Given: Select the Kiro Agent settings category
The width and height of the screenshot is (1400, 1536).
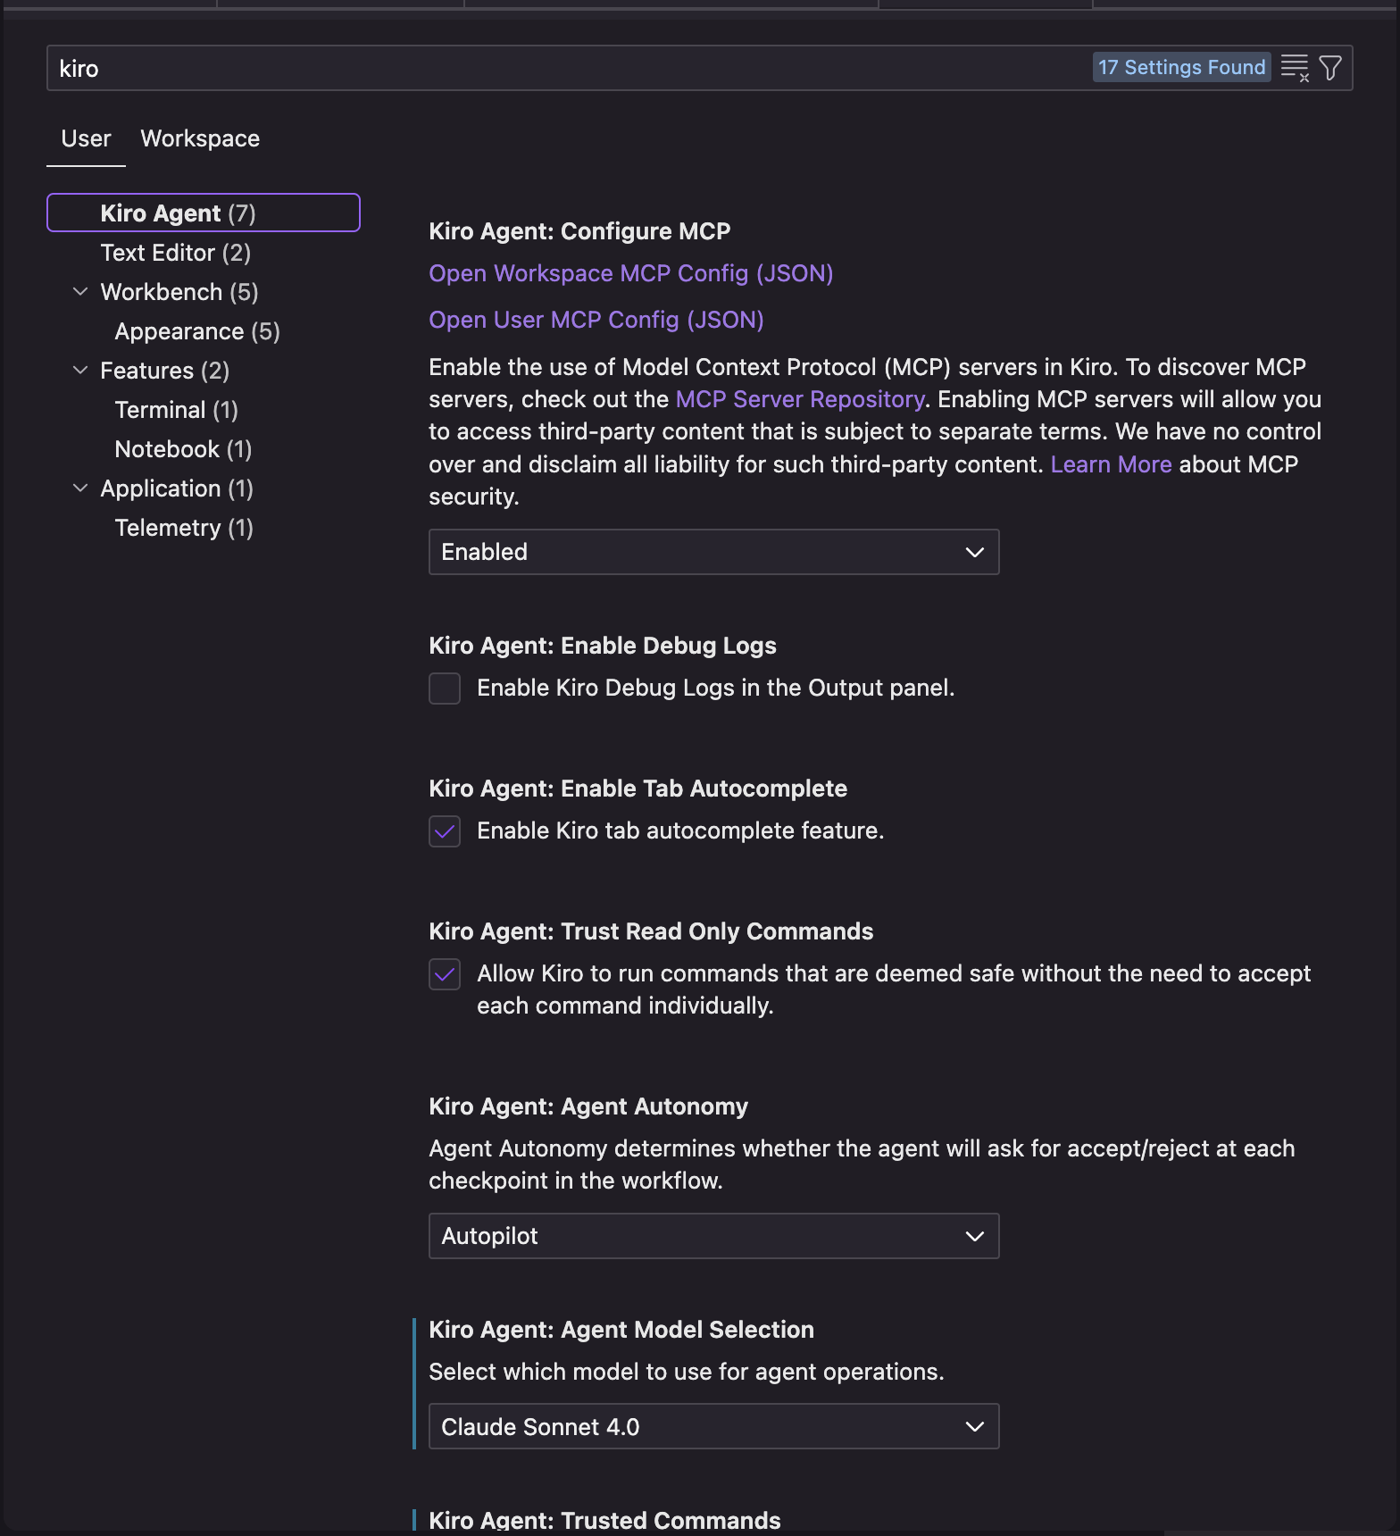Looking at the screenshot, I should pyautogui.click(x=177, y=213).
